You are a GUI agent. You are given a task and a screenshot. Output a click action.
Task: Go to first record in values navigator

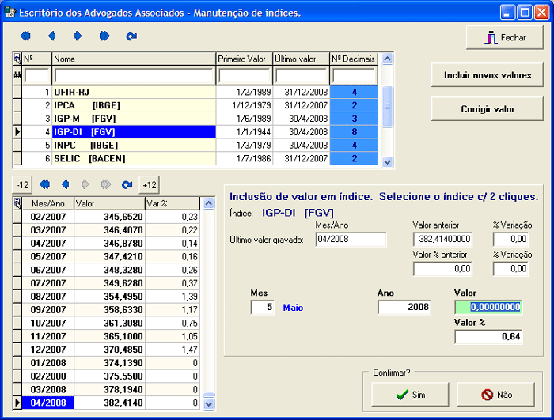(x=44, y=184)
